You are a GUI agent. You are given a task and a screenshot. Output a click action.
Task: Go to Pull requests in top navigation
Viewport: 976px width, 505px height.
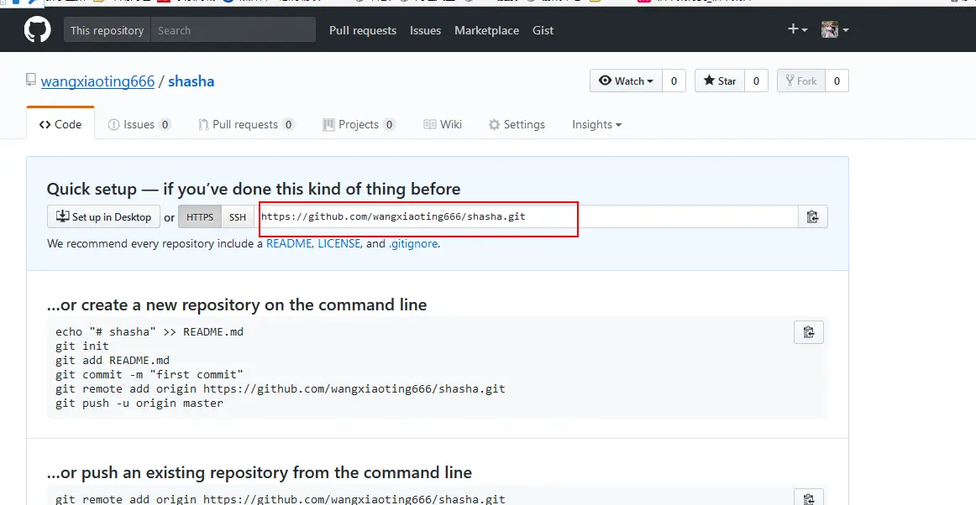tap(363, 30)
